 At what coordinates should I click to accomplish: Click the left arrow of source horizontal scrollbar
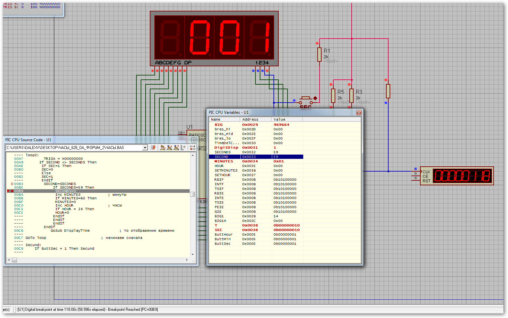(9, 260)
